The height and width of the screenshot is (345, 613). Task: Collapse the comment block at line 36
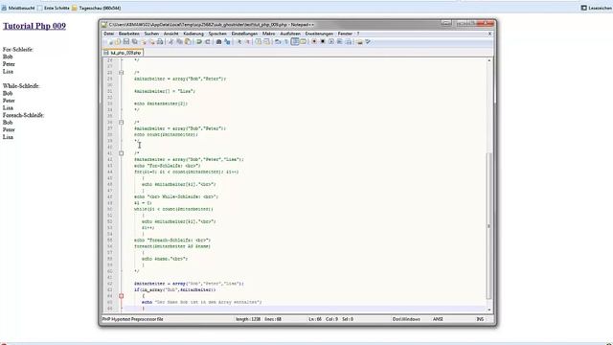point(122,123)
